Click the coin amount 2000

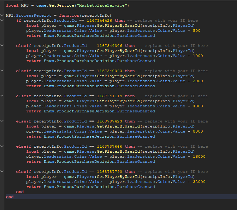tap(198, 81)
